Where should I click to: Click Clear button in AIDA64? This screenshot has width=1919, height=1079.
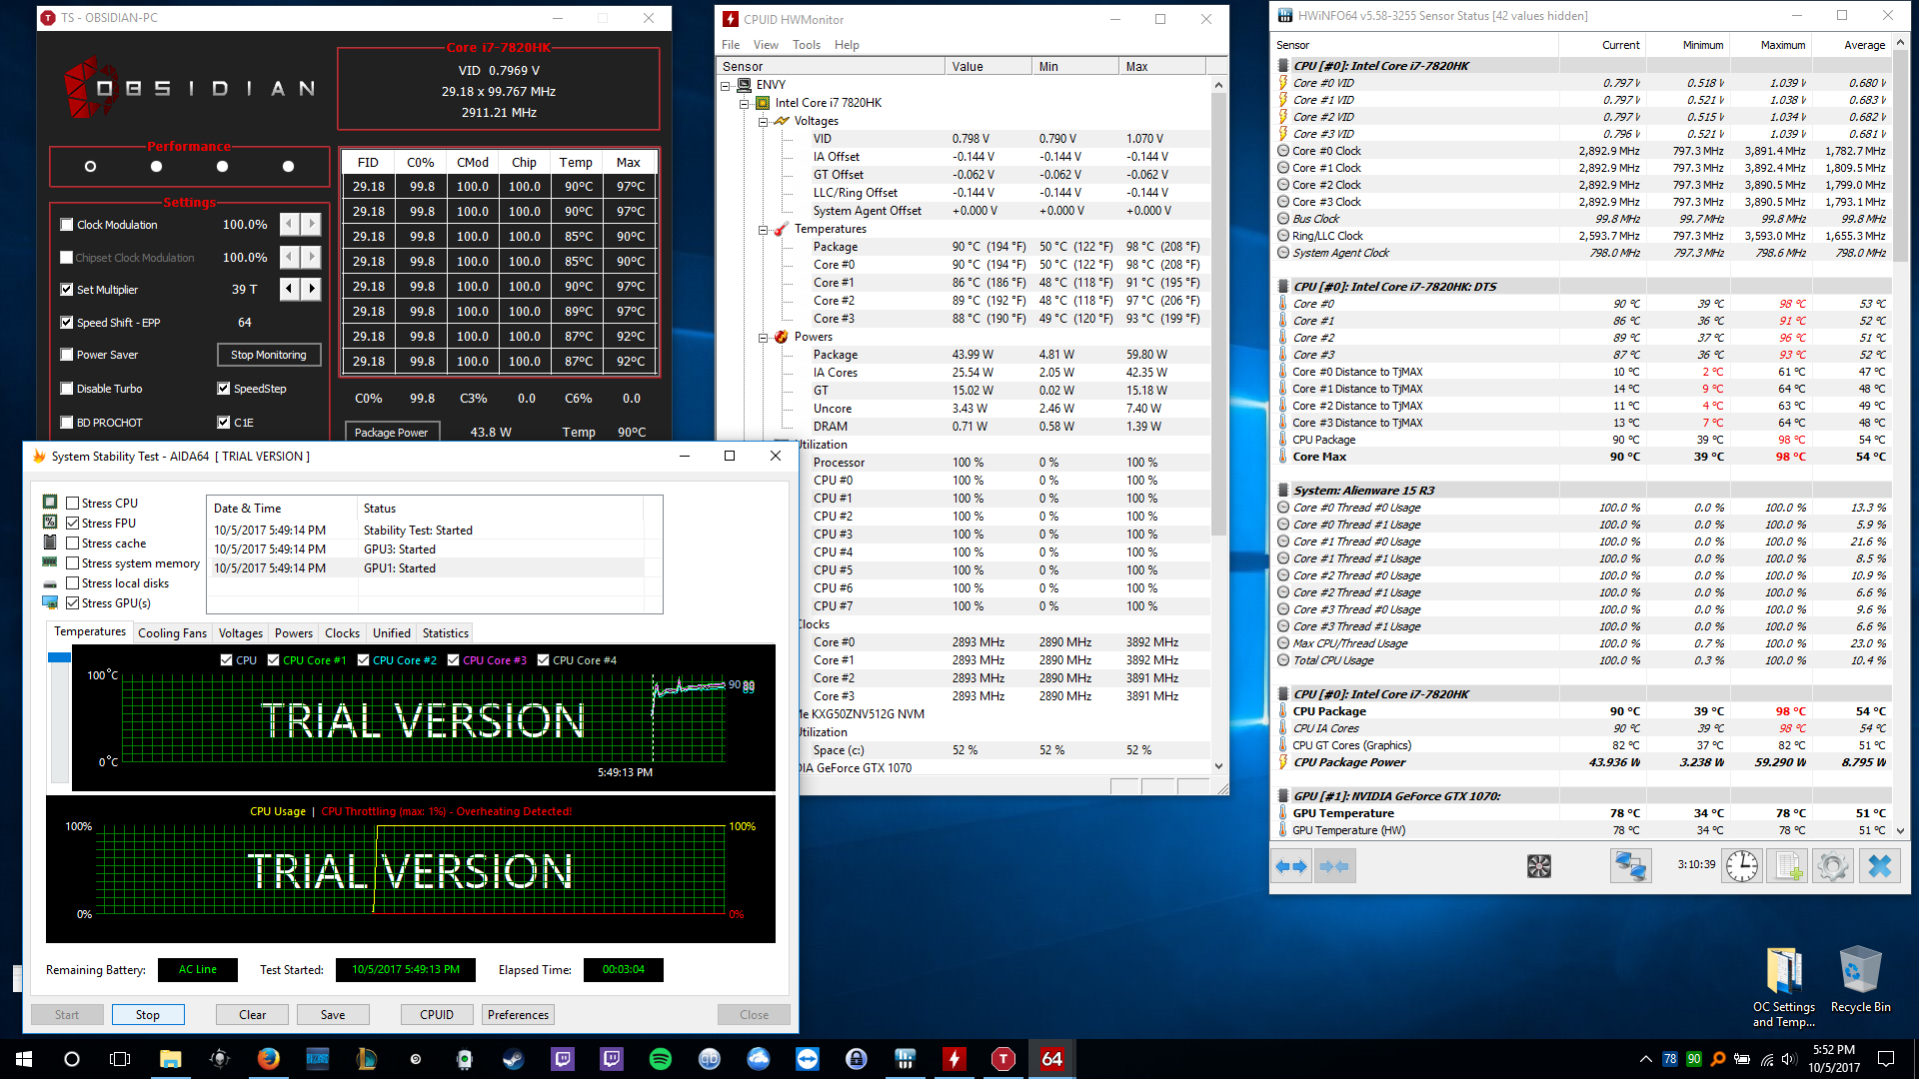coord(253,1015)
